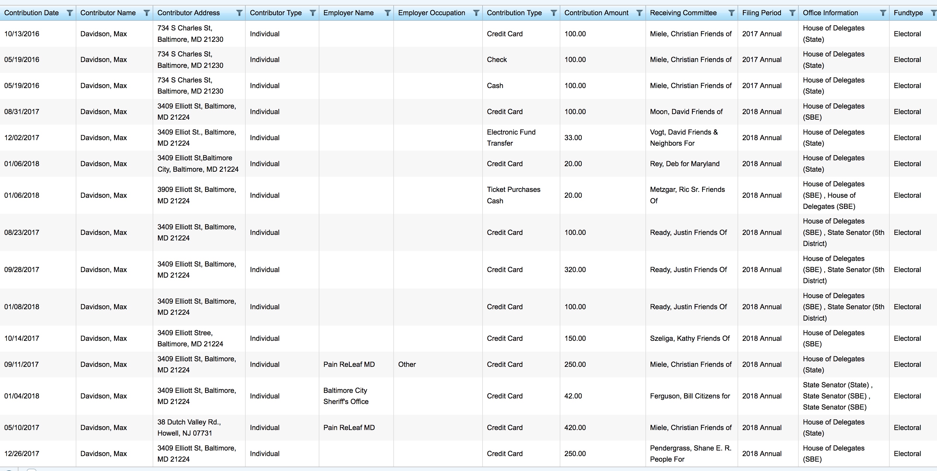Image resolution: width=937 pixels, height=471 pixels.
Task: Open filter icon for Filing Period column
Action: tap(792, 13)
